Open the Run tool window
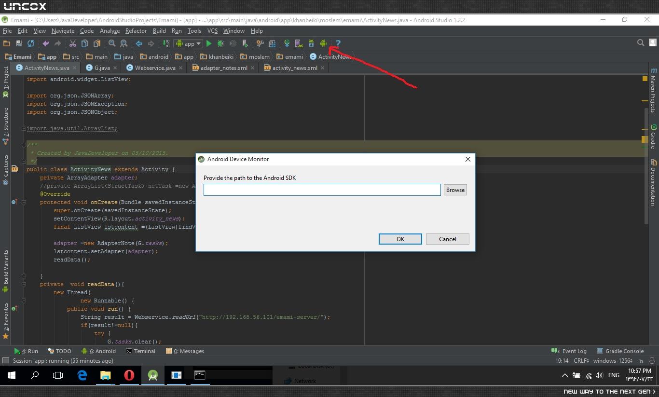Viewport: 659px width, 397px height. [x=26, y=351]
